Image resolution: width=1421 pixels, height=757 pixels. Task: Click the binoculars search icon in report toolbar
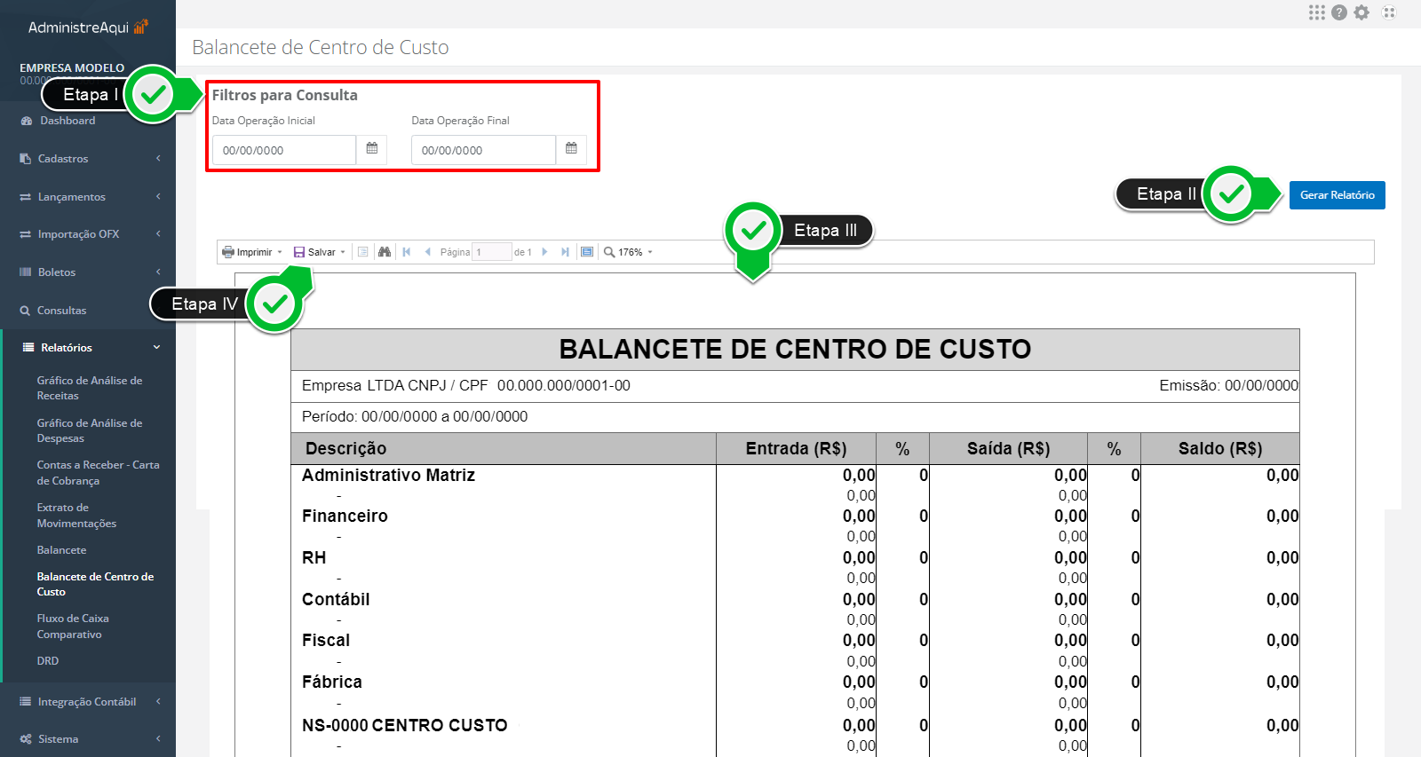point(385,252)
